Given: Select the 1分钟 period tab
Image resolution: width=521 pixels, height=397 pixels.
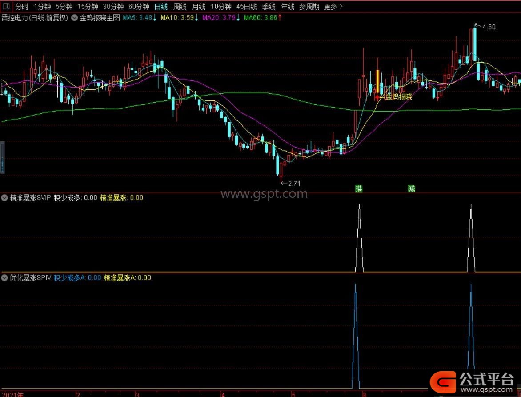Looking at the screenshot, I should pyautogui.click(x=42, y=7).
